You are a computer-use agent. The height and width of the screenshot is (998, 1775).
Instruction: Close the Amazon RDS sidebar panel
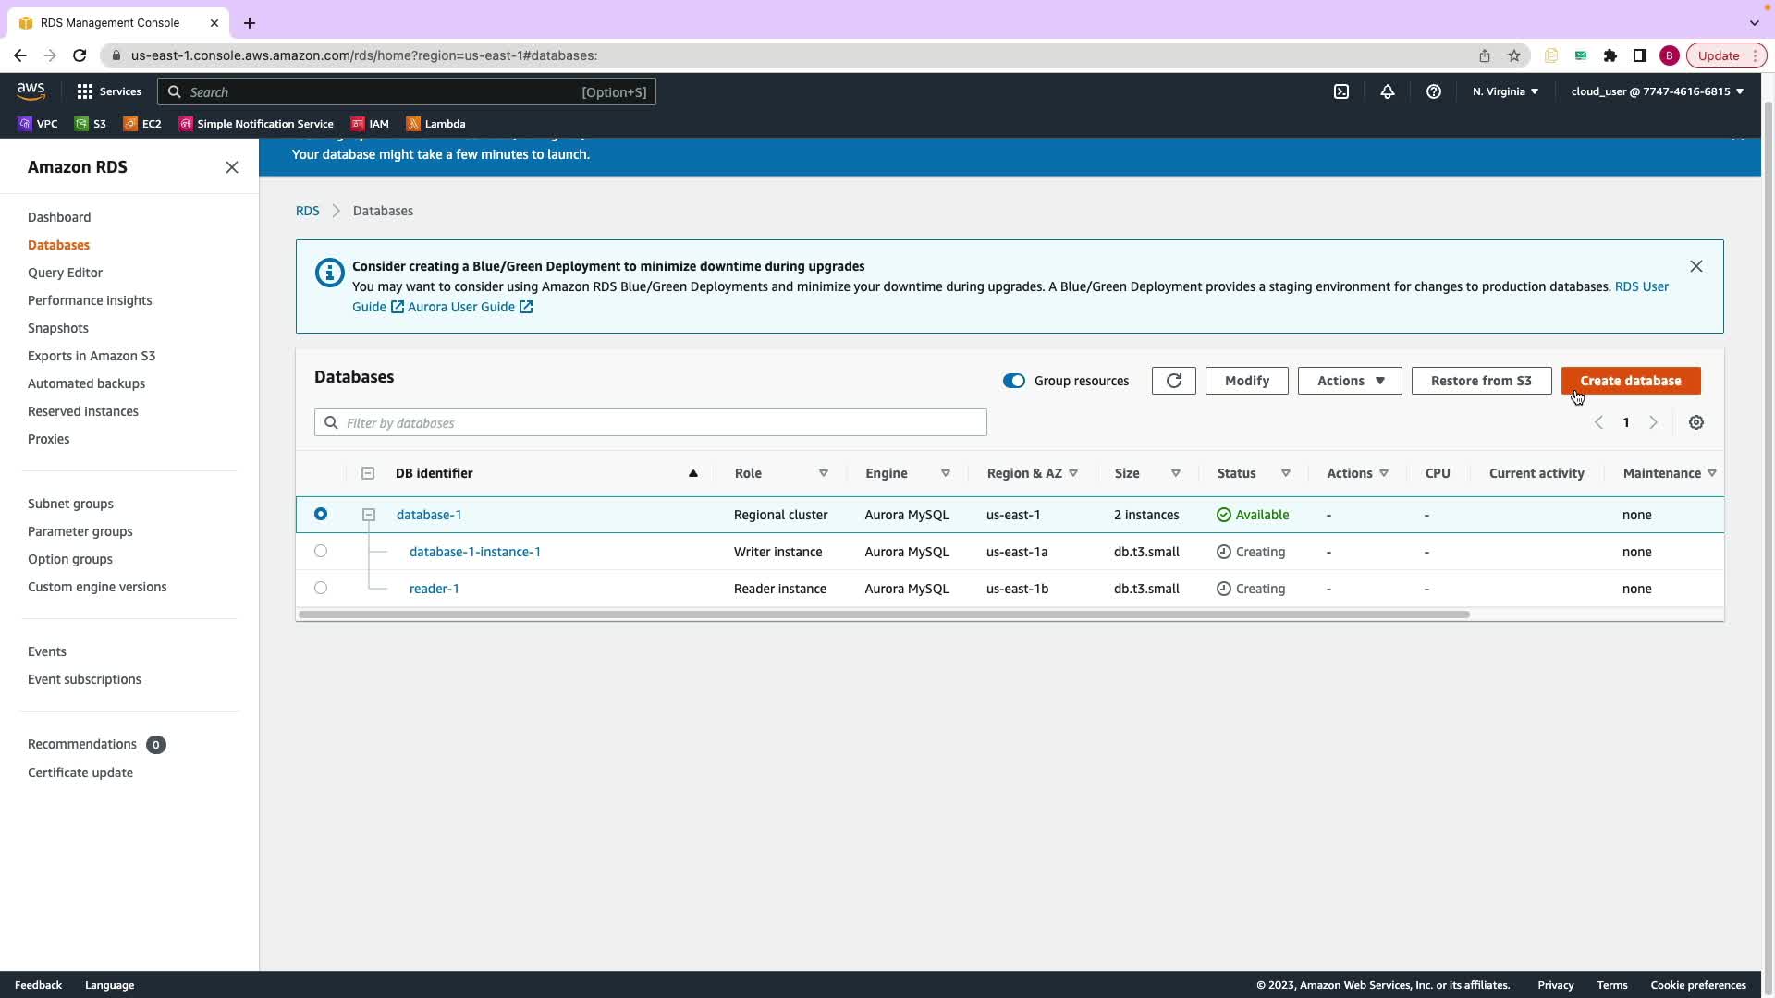[232, 167]
